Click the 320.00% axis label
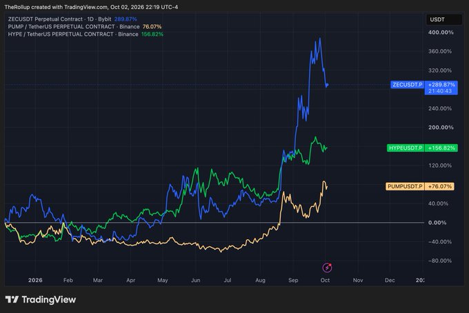 (440, 70)
